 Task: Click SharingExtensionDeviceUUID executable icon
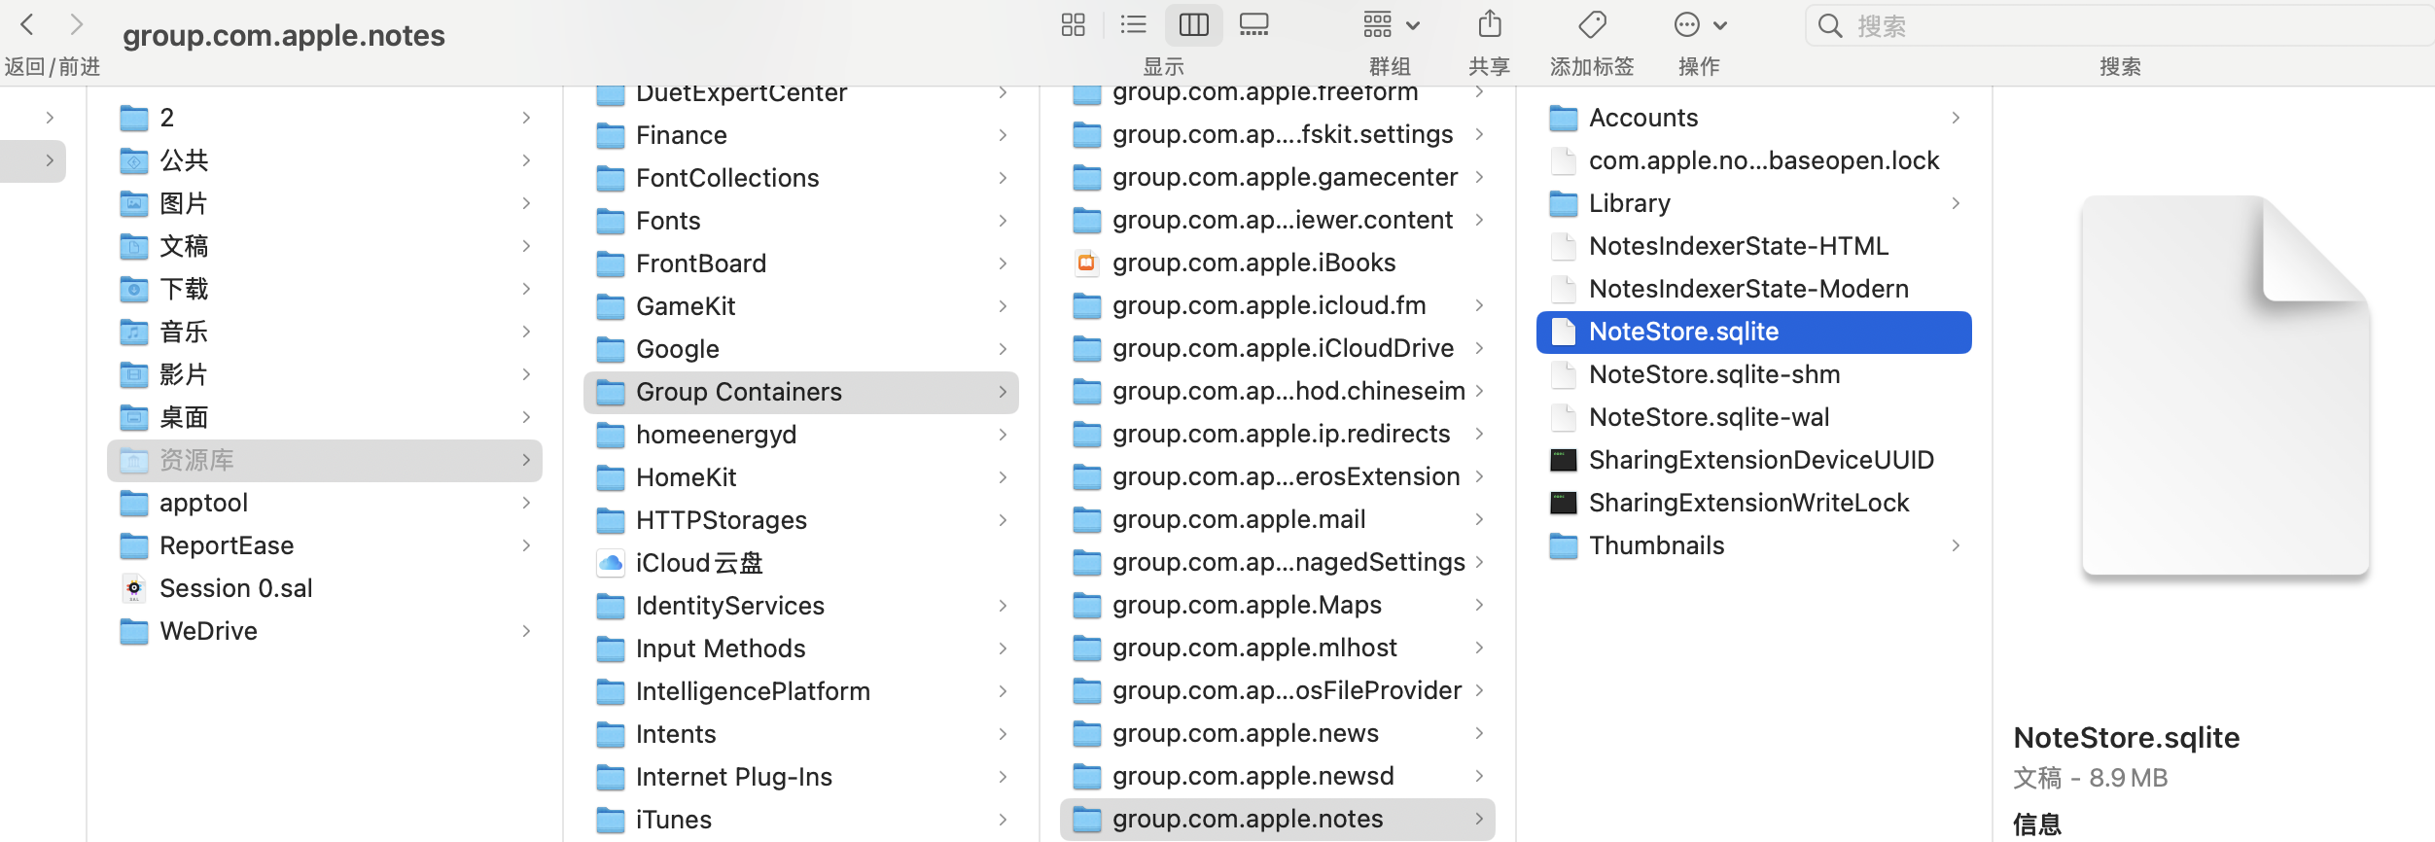pos(1564,460)
